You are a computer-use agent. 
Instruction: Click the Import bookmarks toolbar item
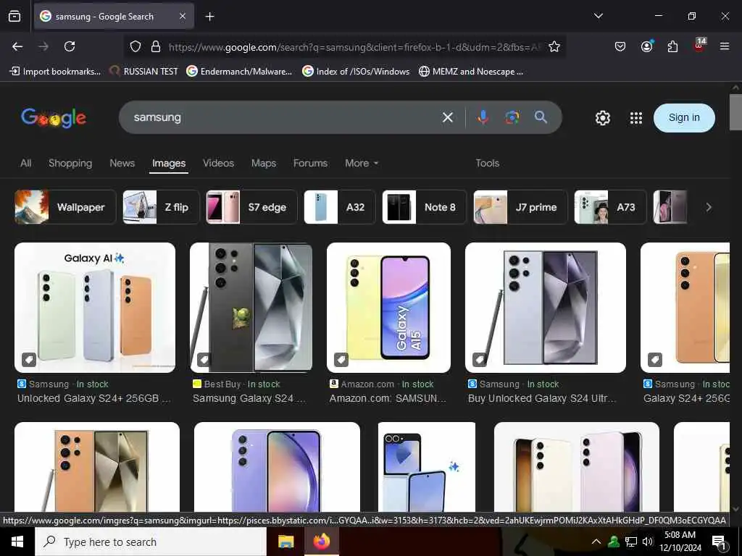point(55,72)
